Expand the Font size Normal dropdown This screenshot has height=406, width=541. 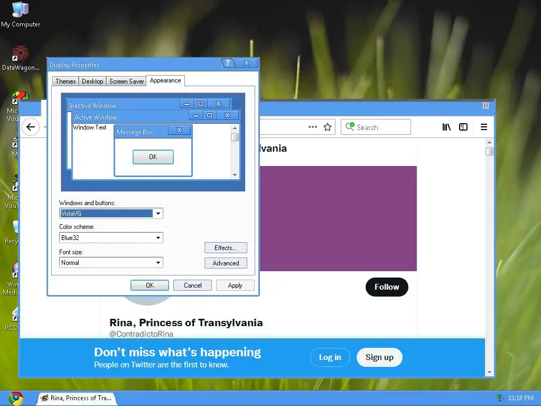[158, 263]
